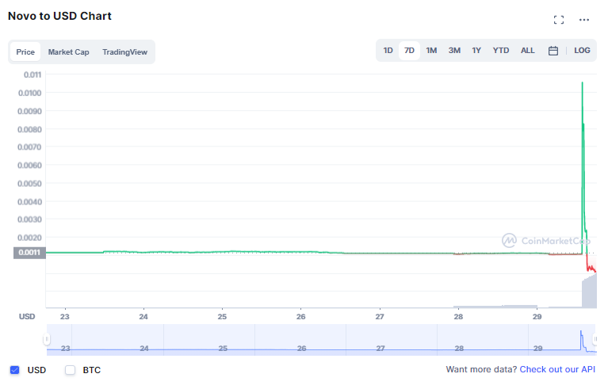Select the 1D time range

(388, 51)
